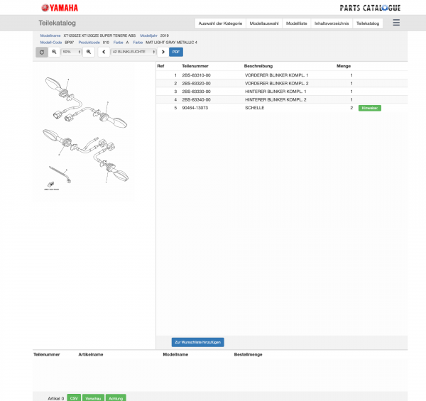This screenshot has height=401, width=426.
Task: Click the Parts Catalogue logo
Action: pyautogui.click(x=370, y=8)
